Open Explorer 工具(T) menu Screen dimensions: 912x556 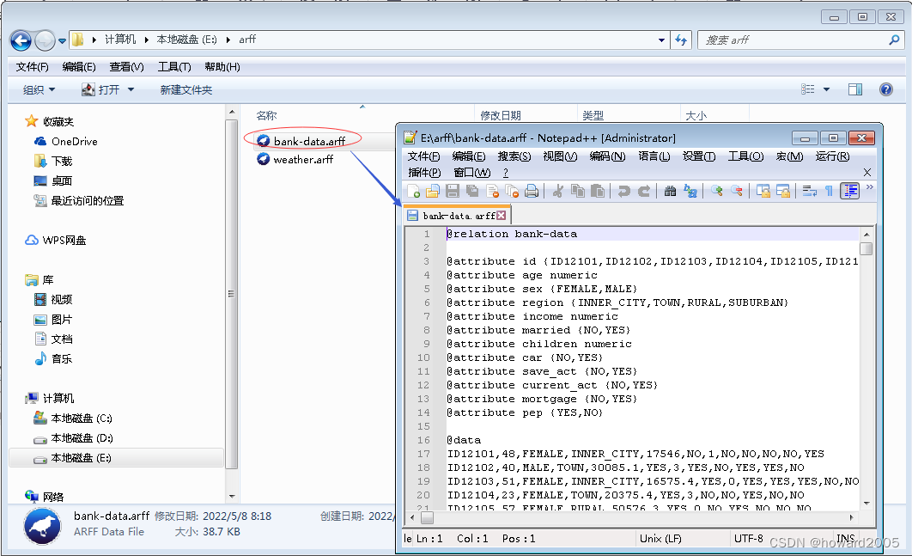[174, 67]
